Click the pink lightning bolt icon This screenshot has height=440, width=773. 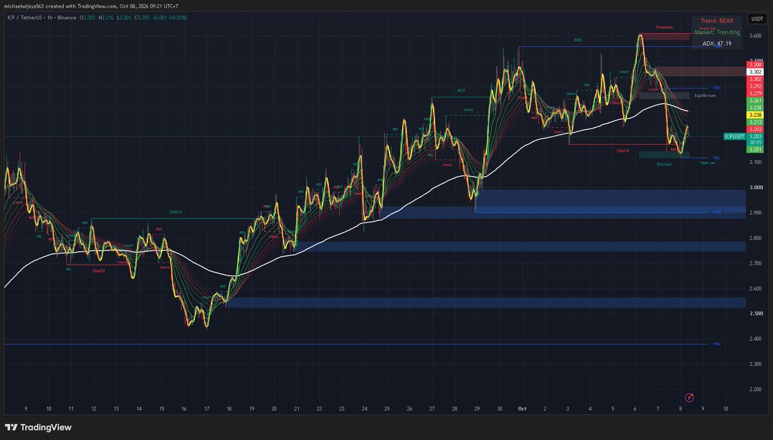point(689,398)
